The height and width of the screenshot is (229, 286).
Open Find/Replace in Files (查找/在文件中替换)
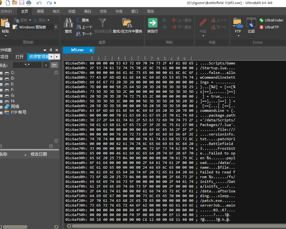[x=127, y=26]
